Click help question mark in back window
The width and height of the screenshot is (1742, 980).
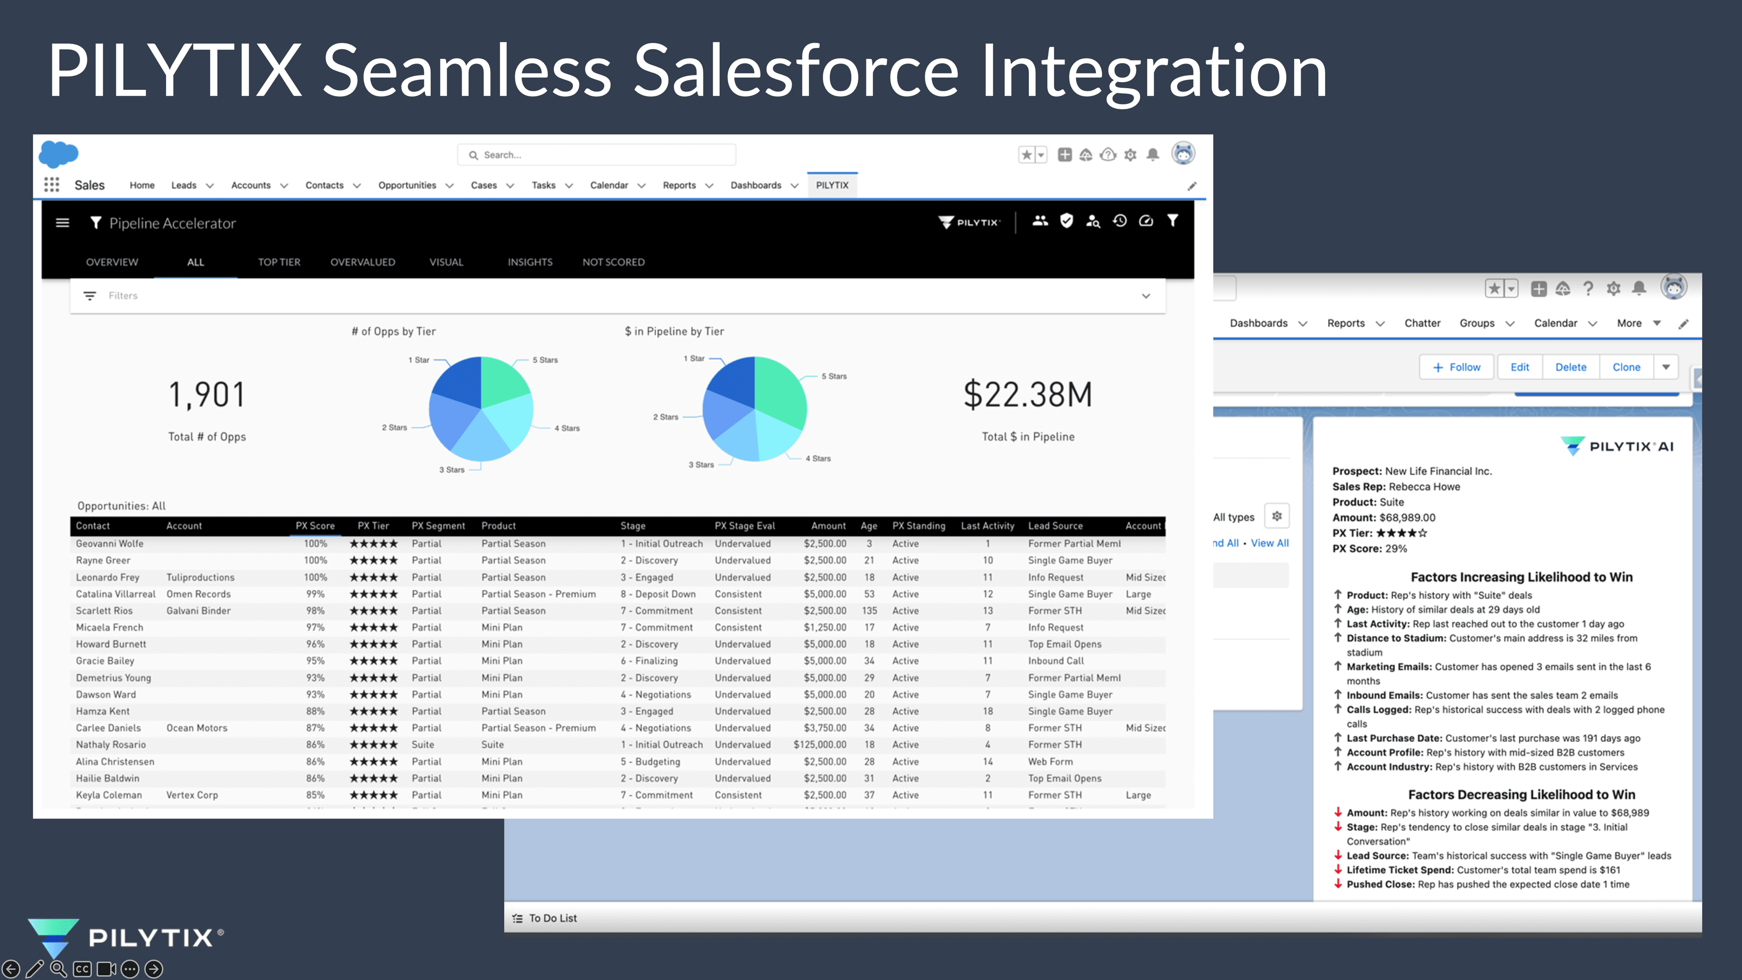[x=1589, y=289]
